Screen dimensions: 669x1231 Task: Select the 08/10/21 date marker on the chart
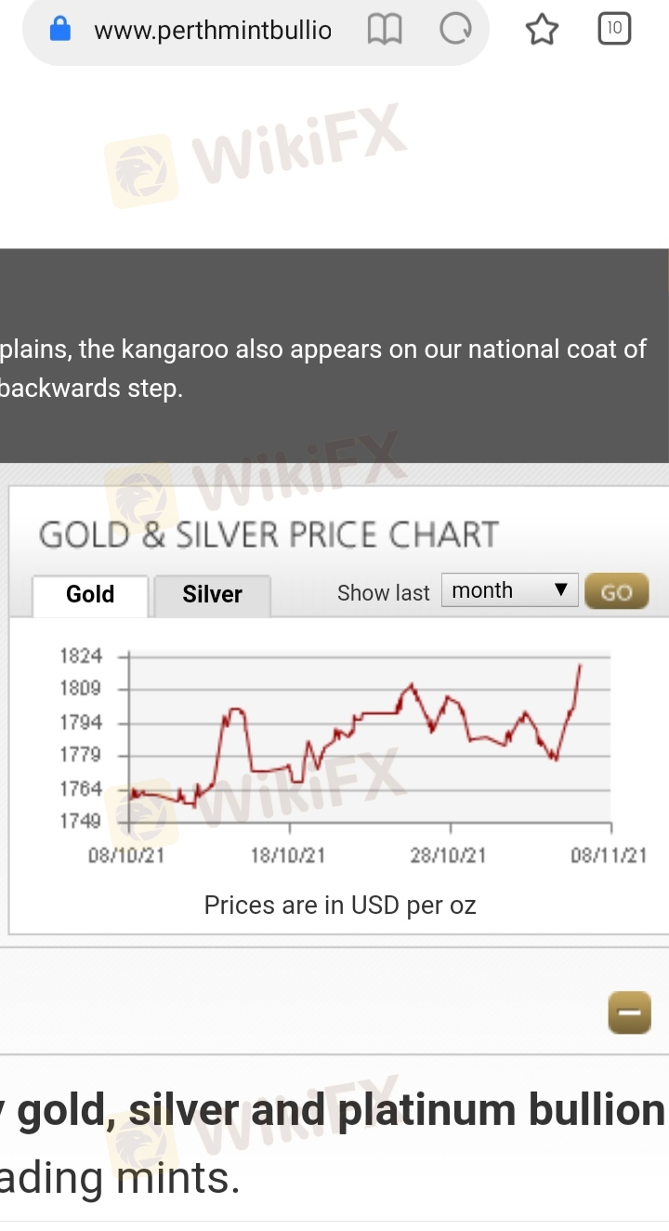click(x=126, y=855)
